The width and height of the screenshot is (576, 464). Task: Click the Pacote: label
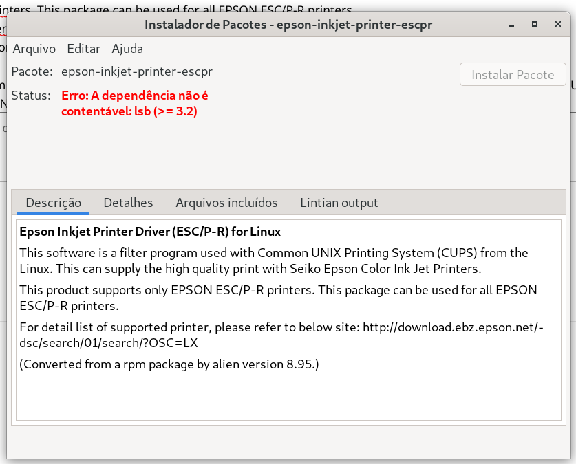tap(32, 71)
